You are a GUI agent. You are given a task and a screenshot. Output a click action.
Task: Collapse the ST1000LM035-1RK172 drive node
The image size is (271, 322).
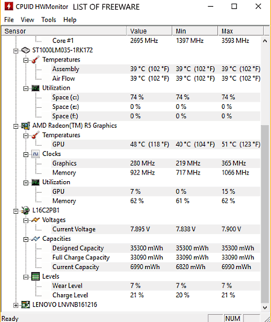(x=16, y=51)
